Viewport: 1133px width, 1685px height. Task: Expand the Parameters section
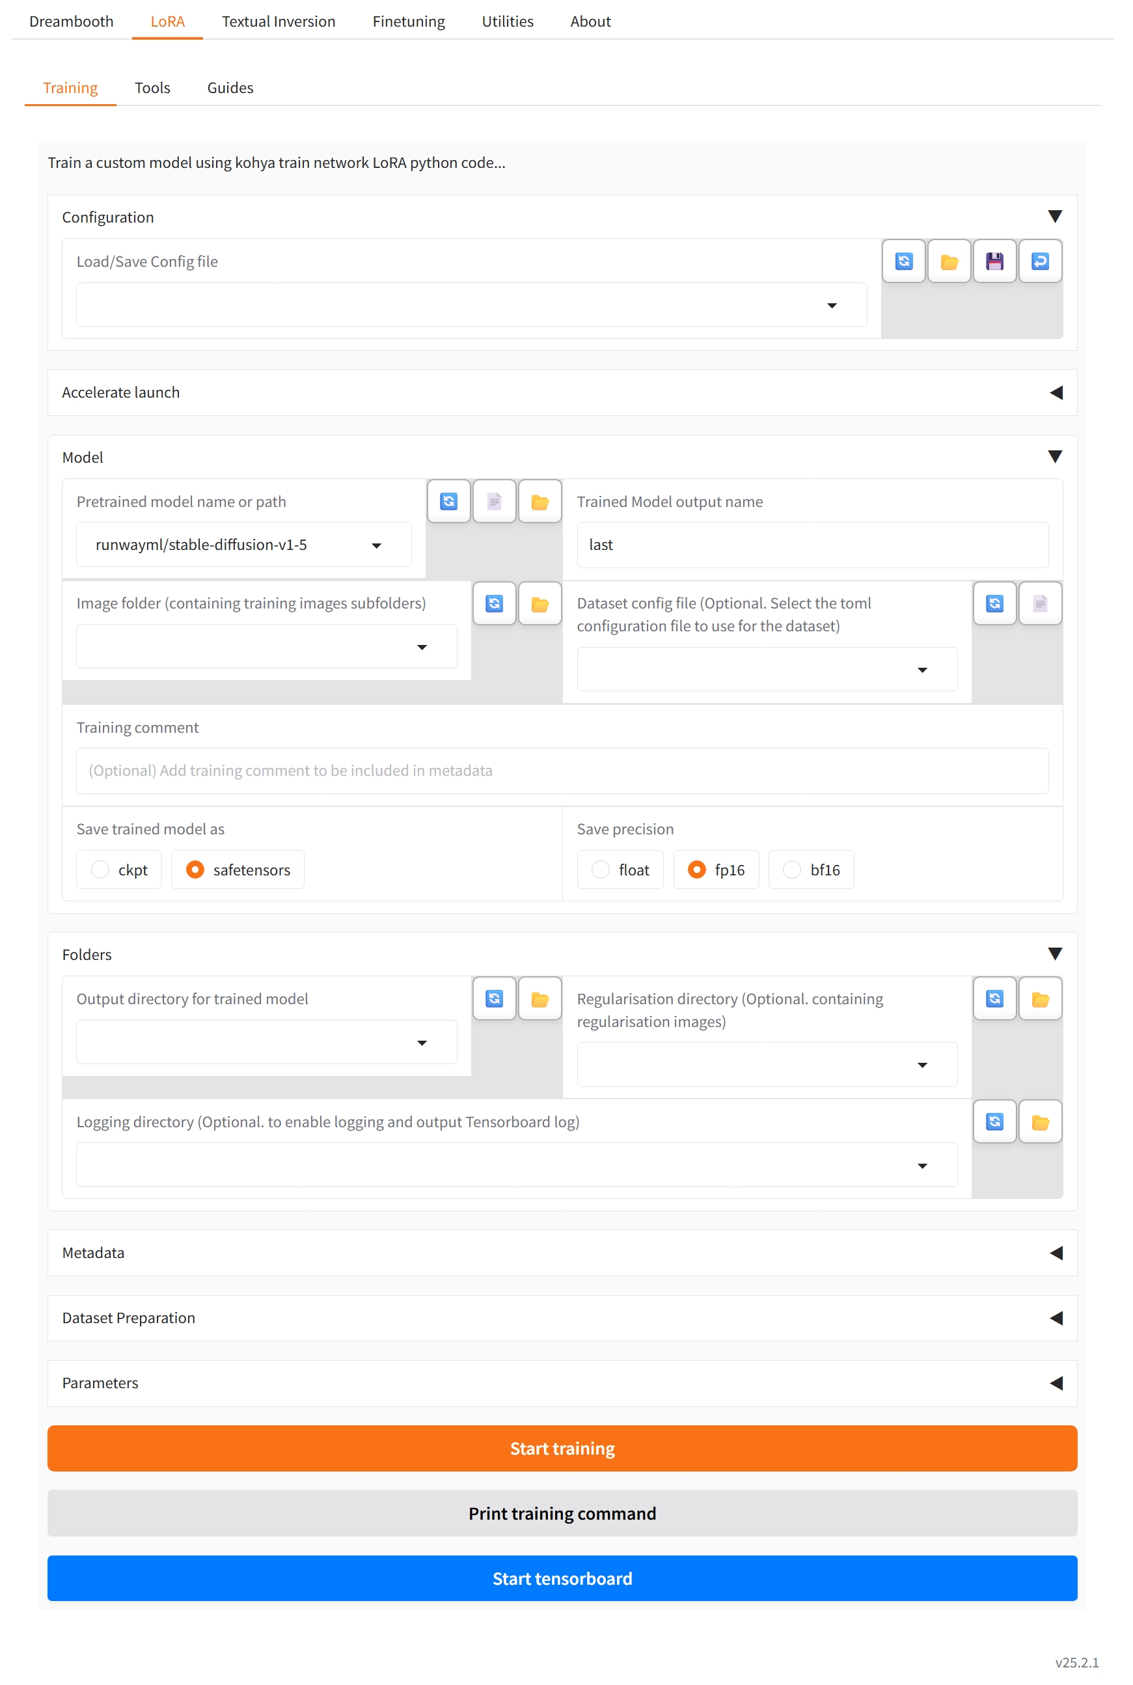pos(562,1382)
